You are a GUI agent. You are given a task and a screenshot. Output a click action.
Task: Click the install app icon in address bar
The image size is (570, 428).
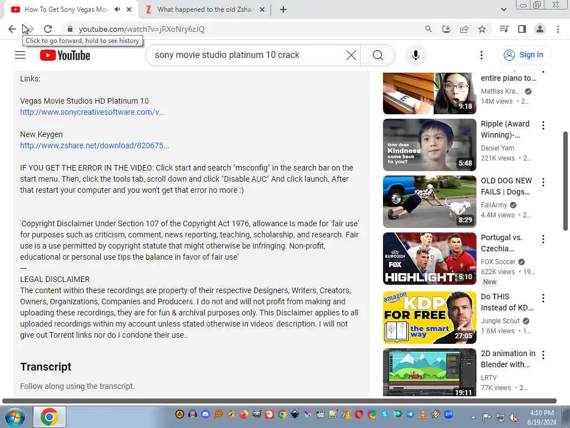click(x=446, y=29)
